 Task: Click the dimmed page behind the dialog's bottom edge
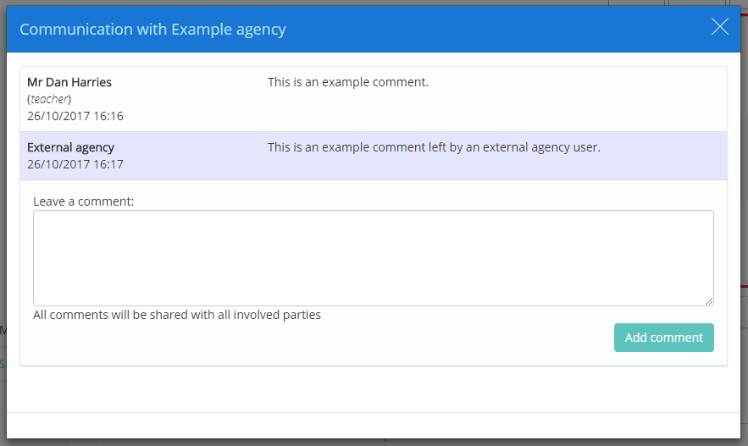pyautogui.click(x=373, y=443)
